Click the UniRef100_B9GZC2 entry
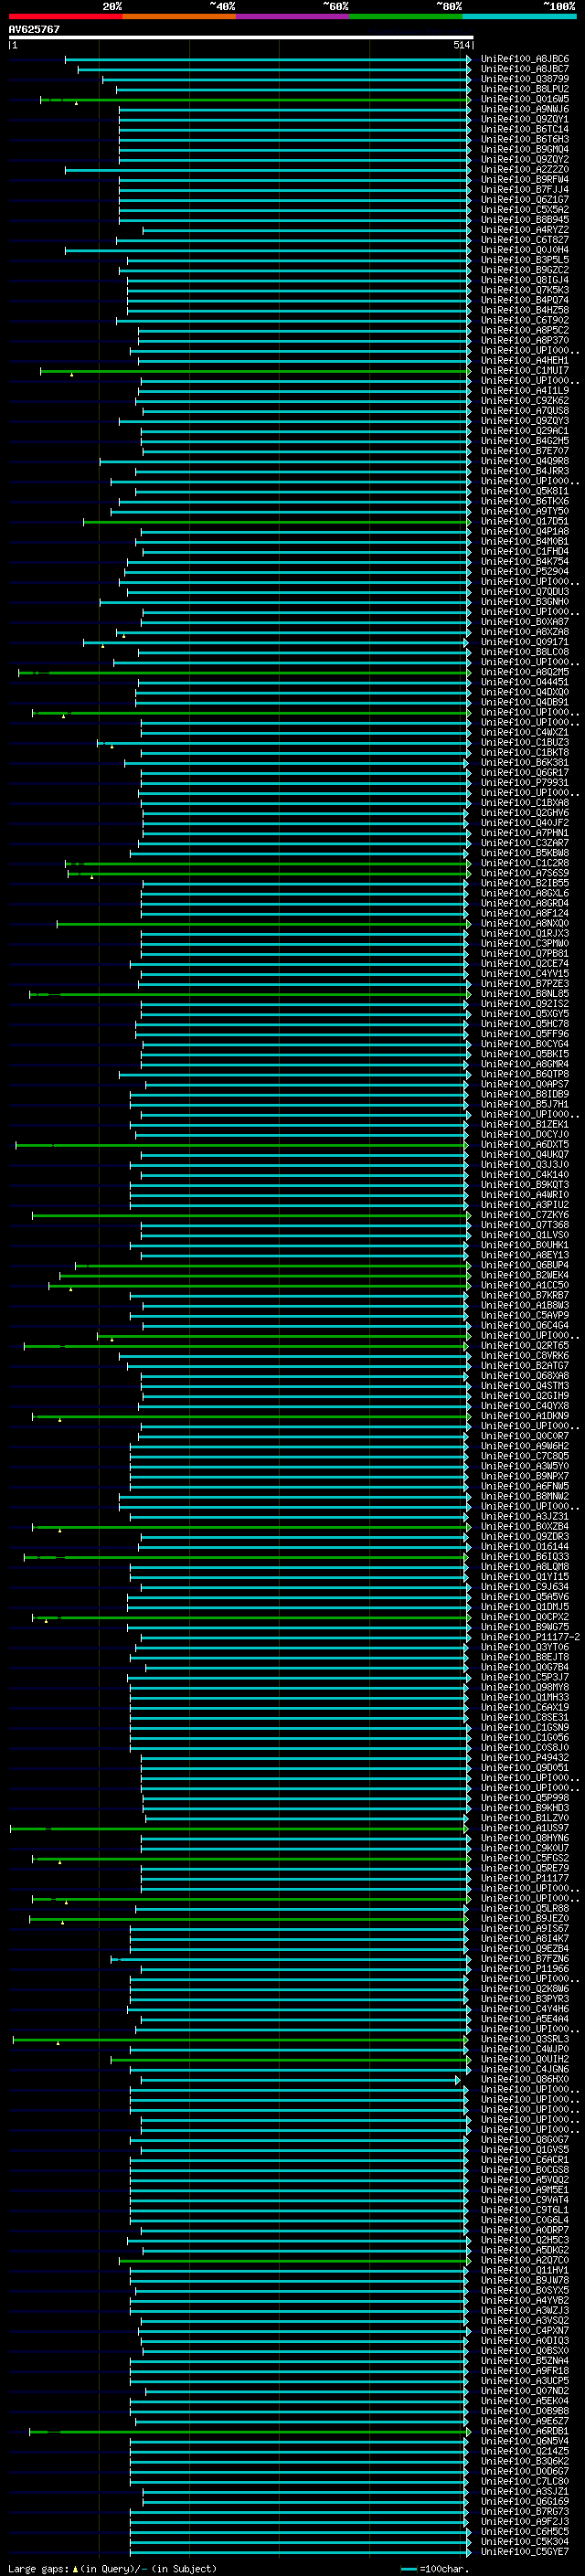This screenshot has height=2576, width=585. [x=525, y=270]
